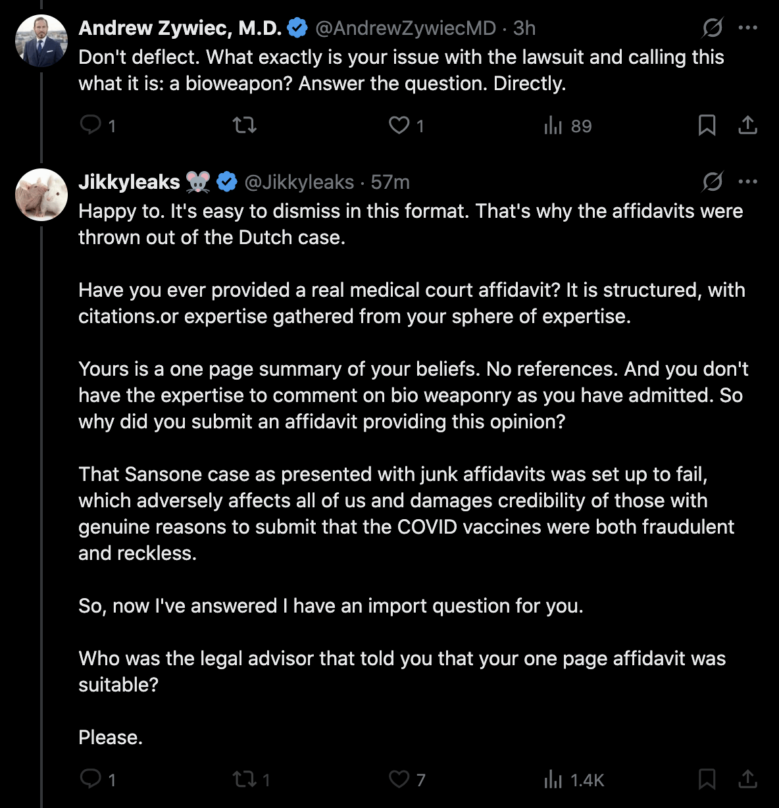Repost the Jikkyleaks tweet
This screenshot has height=808, width=779.
point(243,779)
